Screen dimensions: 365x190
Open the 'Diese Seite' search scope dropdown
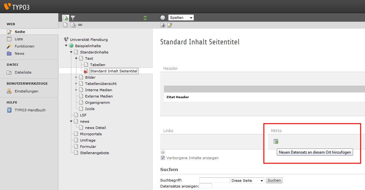tap(247, 181)
